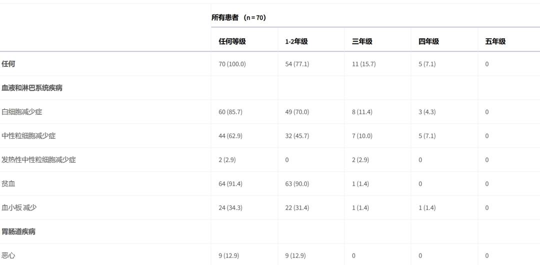540x265 pixels.
Task: Select the "贫血" row label
Action: (8, 184)
